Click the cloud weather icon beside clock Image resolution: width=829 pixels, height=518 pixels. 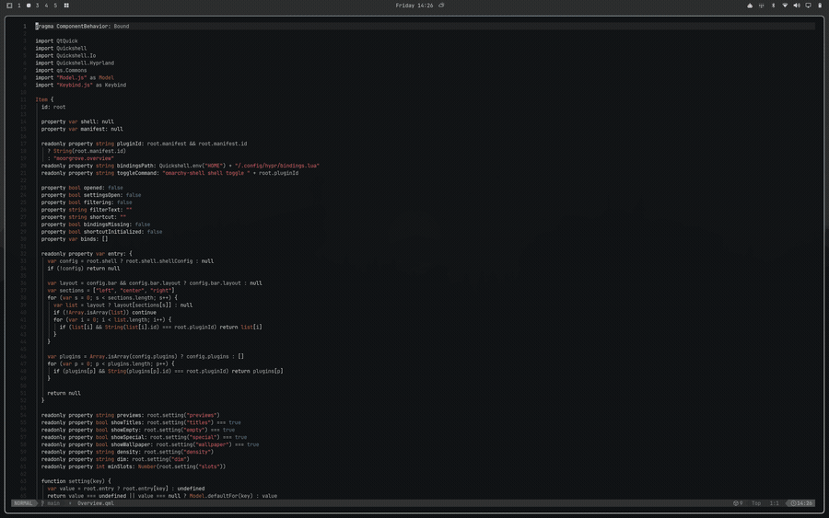coord(441,6)
